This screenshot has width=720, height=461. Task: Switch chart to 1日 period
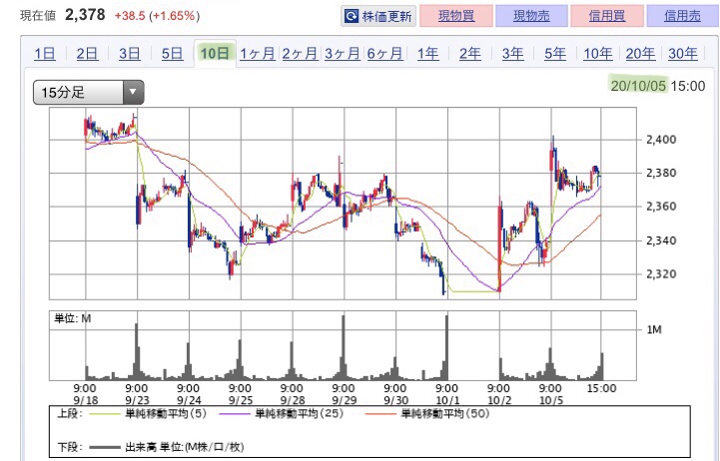[x=45, y=54]
